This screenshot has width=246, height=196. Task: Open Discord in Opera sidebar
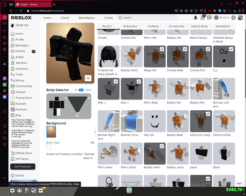pyautogui.click(x=4, y=97)
